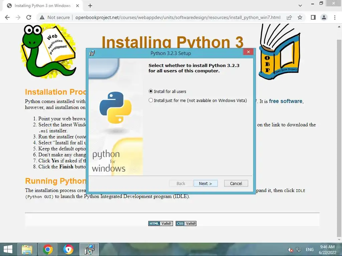Image resolution: width=342 pixels, height=256 pixels.
Task: Open a new browser tab
Action: (90, 6)
